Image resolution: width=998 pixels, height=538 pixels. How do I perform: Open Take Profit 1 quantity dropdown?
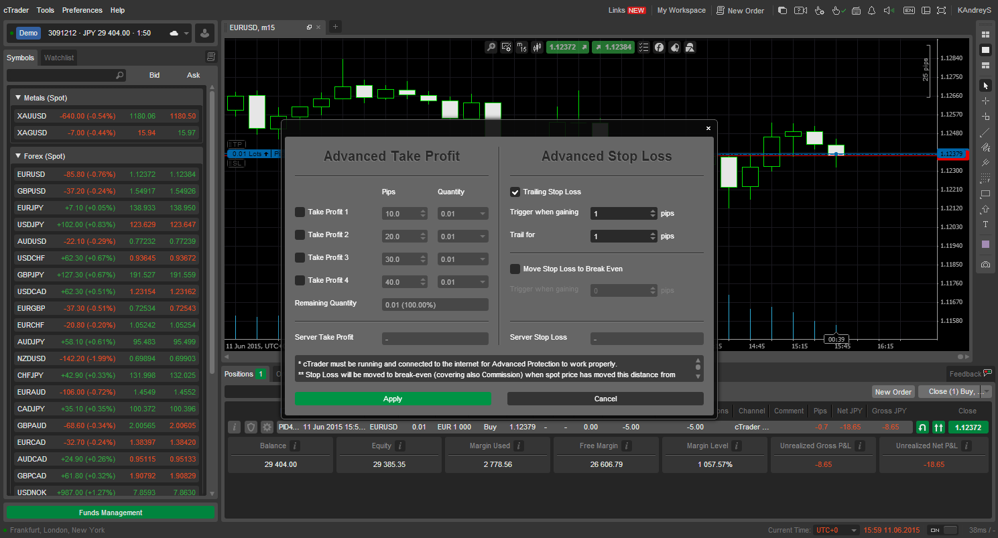[x=463, y=214]
